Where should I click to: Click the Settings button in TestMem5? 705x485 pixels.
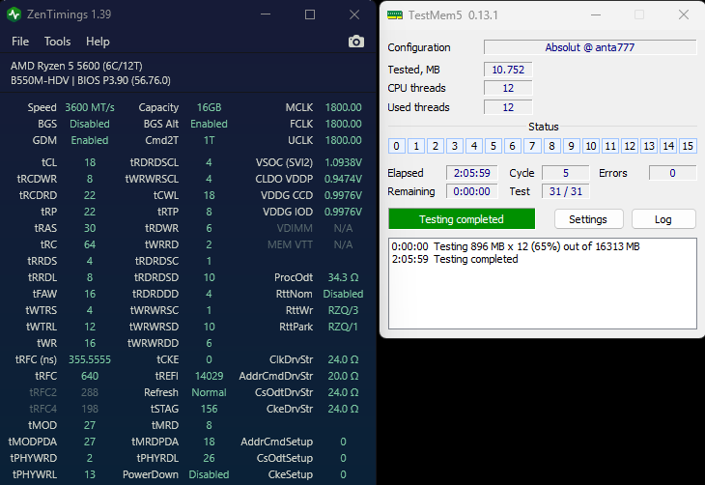[x=588, y=219]
